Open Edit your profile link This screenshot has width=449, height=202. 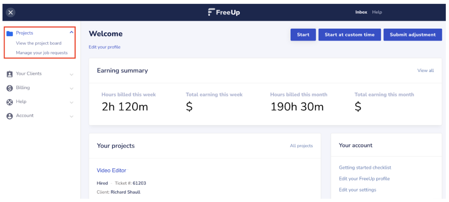point(104,47)
